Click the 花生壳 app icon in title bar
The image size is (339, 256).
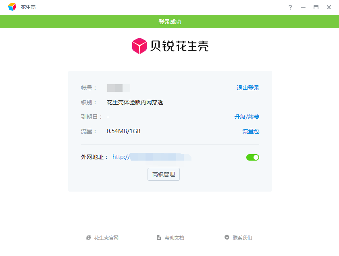[12, 7]
